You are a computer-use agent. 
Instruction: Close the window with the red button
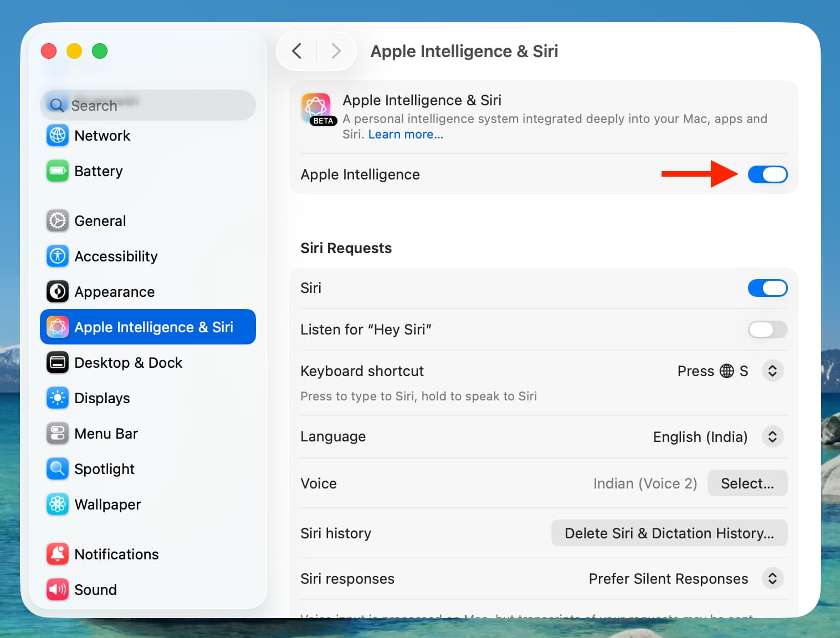tap(49, 51)
